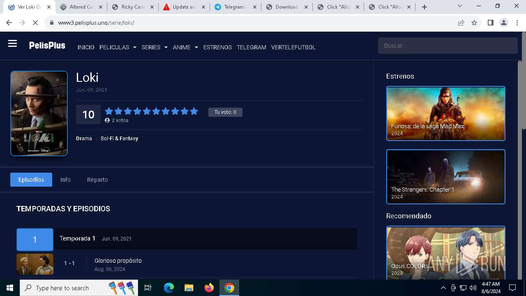Click the episode 1-1 thumbnail

pyautogui.click(x=35, y=264)
